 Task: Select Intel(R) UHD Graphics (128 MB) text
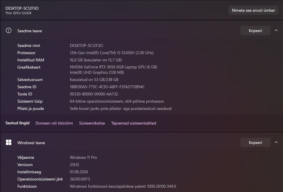[x=97, y=72]
